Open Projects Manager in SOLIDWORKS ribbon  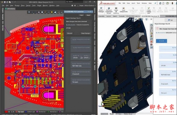[x=101, y=10]
